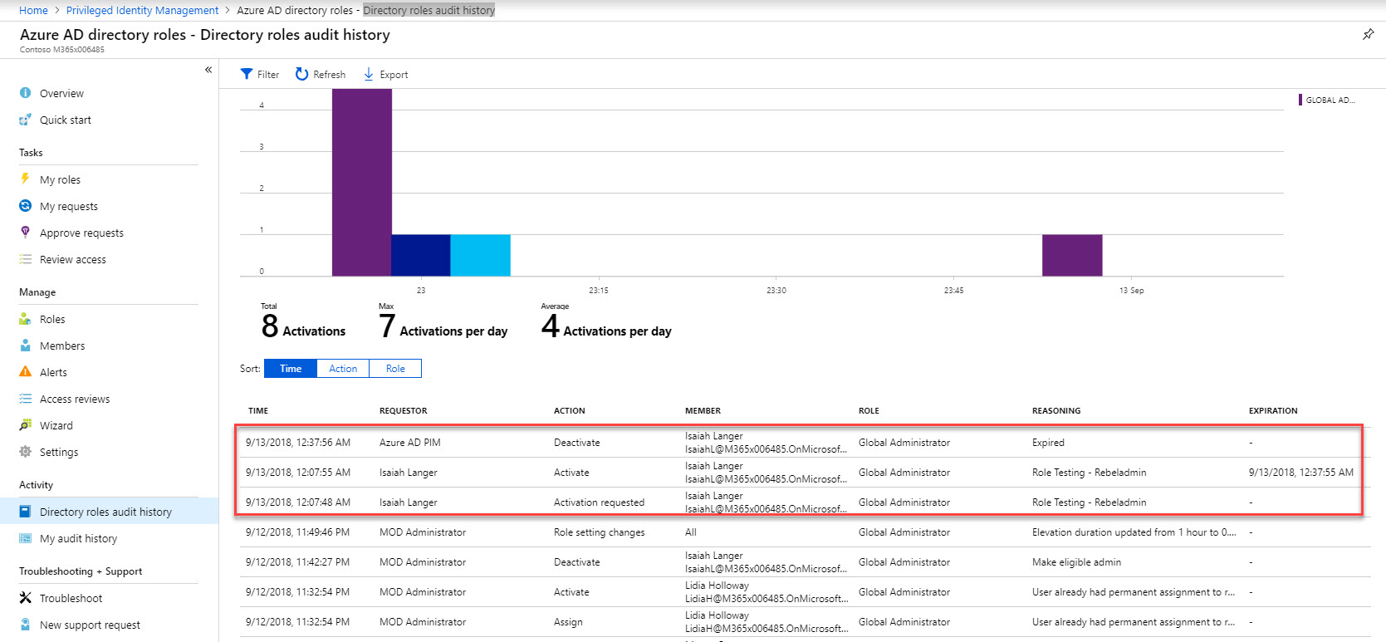This screenshot has height=642, width=1386.
Task: Click the Export button label
Action: pos(394,74)
